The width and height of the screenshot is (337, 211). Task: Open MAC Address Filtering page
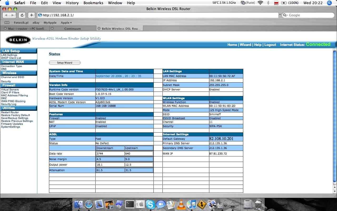pyautogui.click(x=14, y=95)
